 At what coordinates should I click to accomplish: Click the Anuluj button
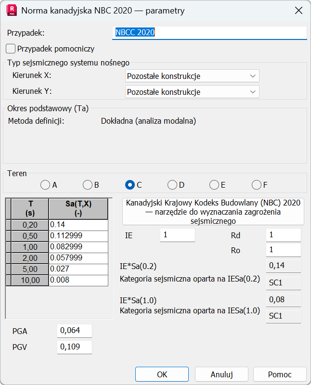[x=221, y=374]
